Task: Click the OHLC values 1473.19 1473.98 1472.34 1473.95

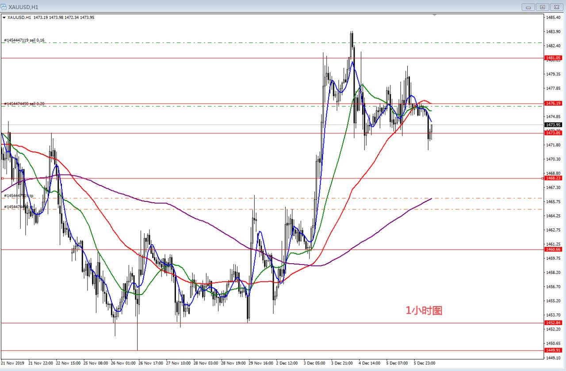Action: coord(64,18)
